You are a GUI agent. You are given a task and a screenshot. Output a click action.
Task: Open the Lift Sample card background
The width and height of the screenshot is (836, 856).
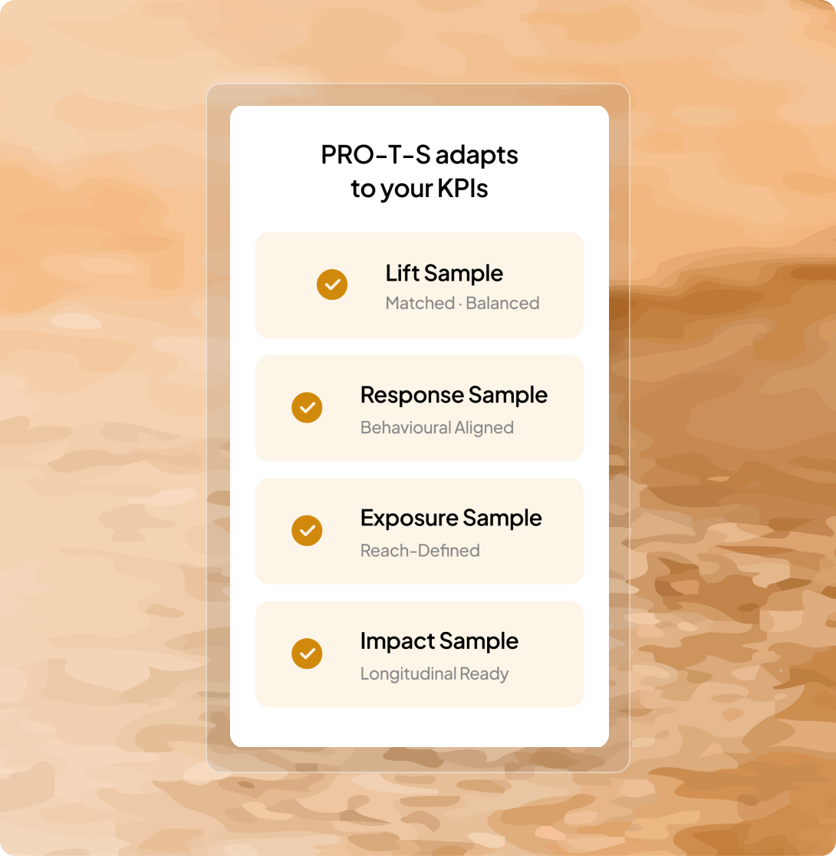click(420, 285)
